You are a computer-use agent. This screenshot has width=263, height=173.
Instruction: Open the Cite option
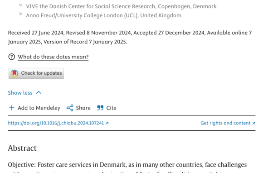(107, 108)
